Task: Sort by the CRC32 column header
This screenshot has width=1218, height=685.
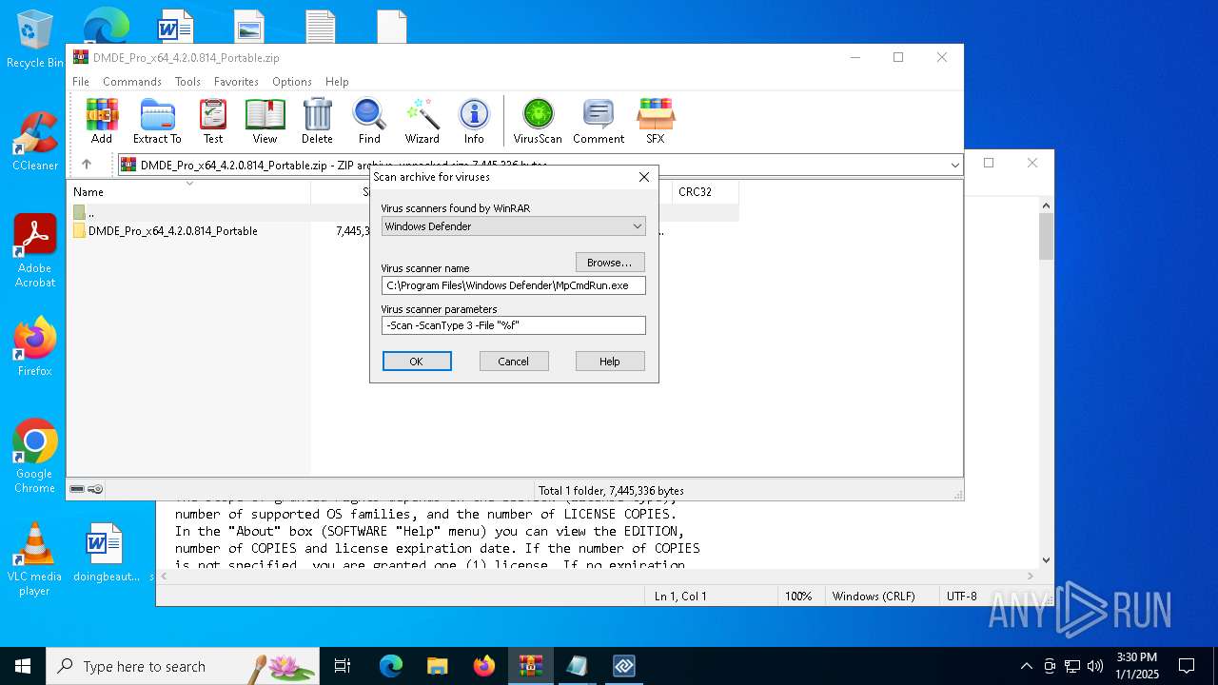Action: point(704,191)
